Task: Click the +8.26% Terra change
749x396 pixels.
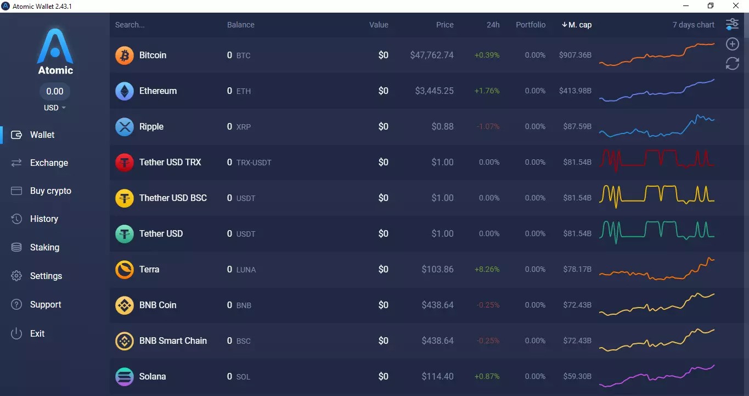Action: [x=487, y=269]
